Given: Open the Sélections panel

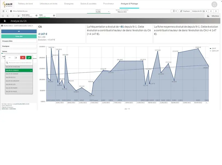Looking at the screenshot, I should point(213,16).
